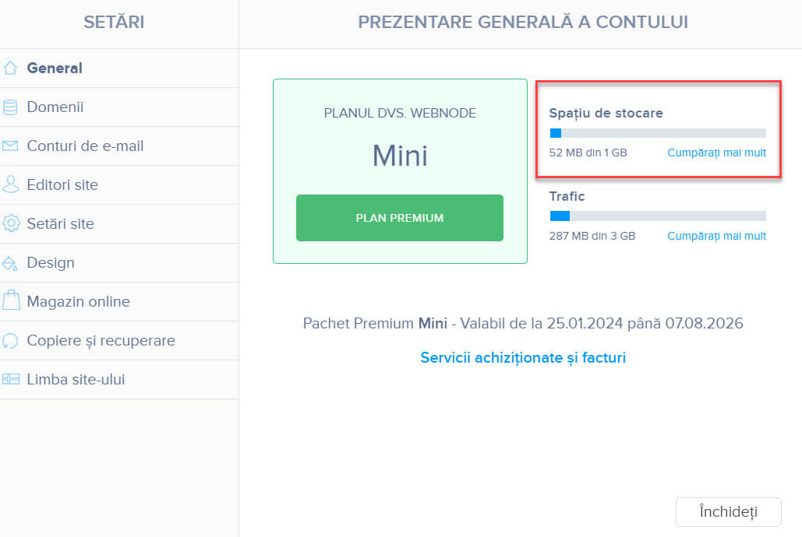The image size is (802, 537).
Task: Click the green PLAN PREMIUM button
Action: point(400,218)
